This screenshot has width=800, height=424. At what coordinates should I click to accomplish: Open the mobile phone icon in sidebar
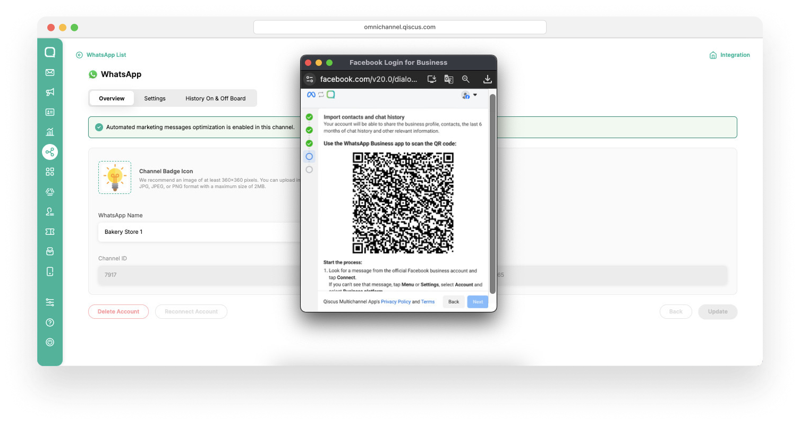(x=50, y=272)
